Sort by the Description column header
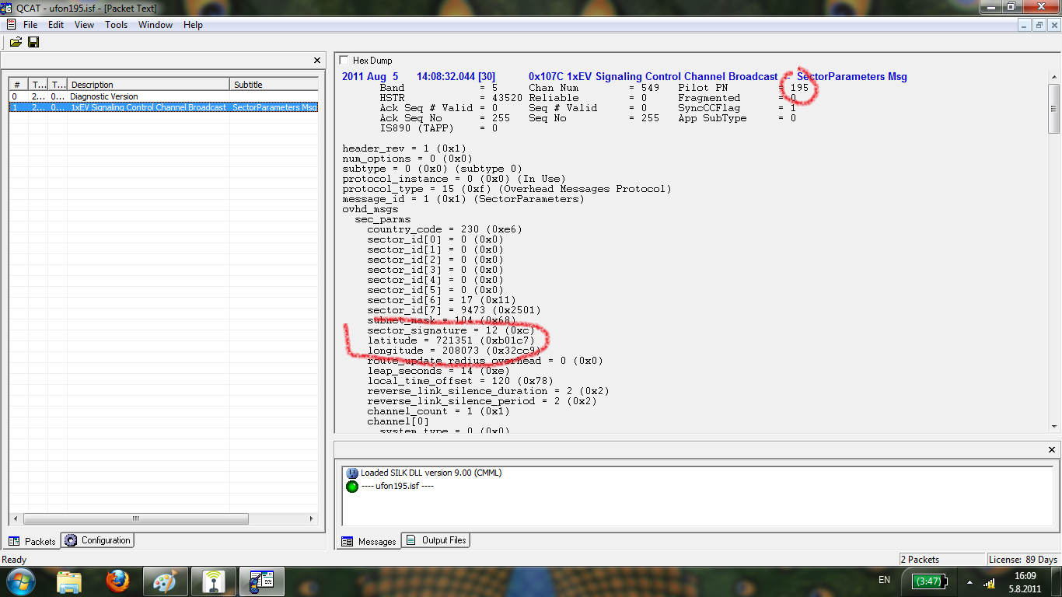The height and width of the screenshot is (597, 1062). pyautogui.click(x=148, y=85)
